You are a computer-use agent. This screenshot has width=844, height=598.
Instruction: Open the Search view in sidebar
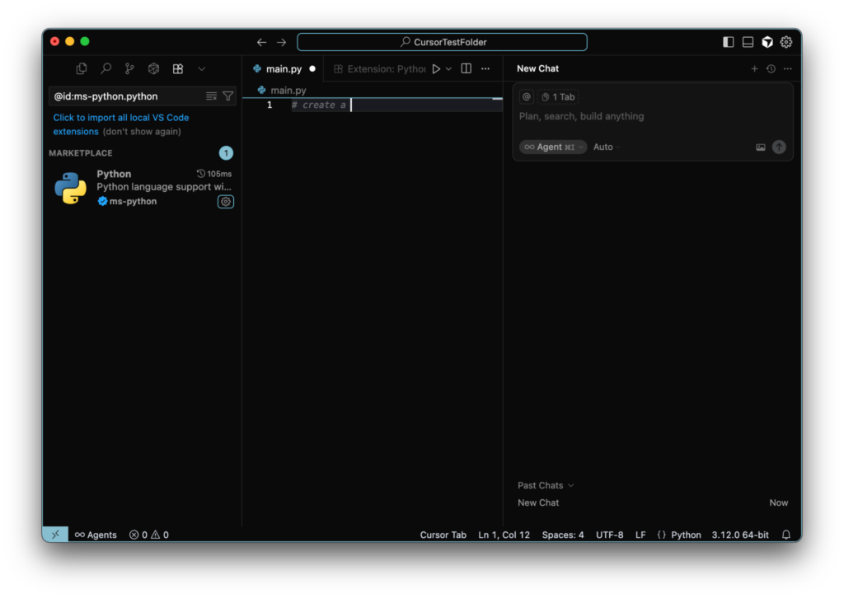coord(105,69)
